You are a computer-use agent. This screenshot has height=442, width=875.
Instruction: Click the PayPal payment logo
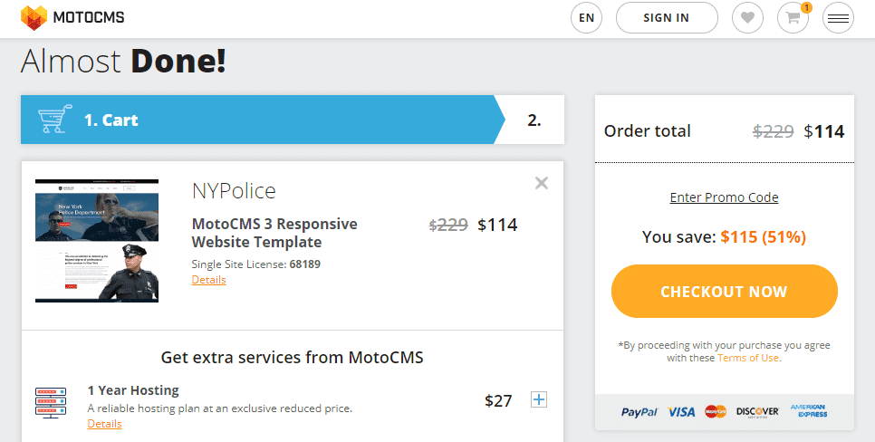[x=639, y=412]
